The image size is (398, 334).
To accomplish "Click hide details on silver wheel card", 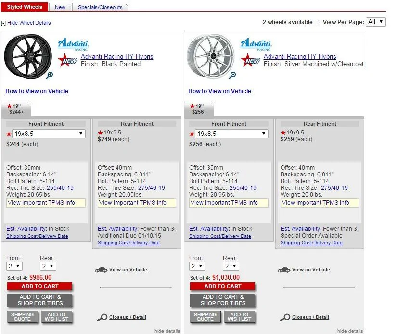I will 350,331.
